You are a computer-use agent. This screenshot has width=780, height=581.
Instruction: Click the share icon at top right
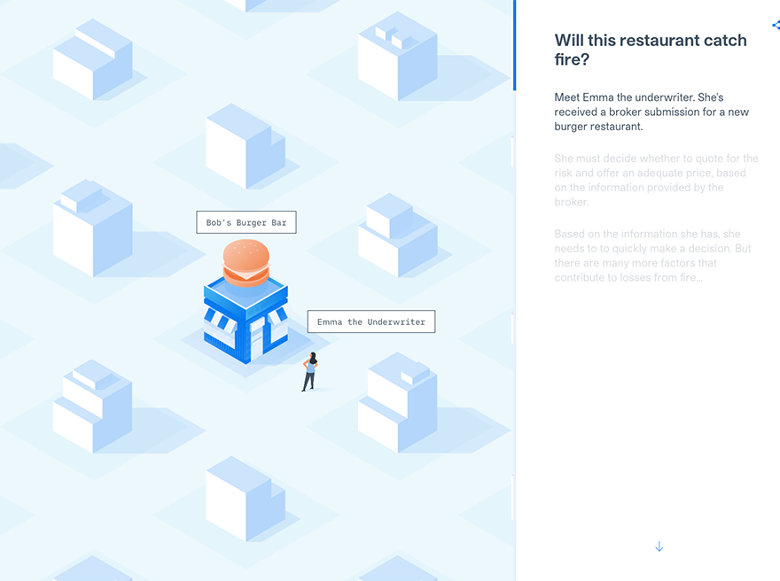(x=776, y=25)
